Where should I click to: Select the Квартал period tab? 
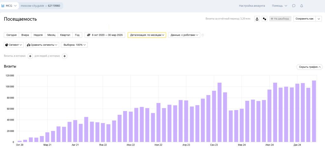pos(65,35)
